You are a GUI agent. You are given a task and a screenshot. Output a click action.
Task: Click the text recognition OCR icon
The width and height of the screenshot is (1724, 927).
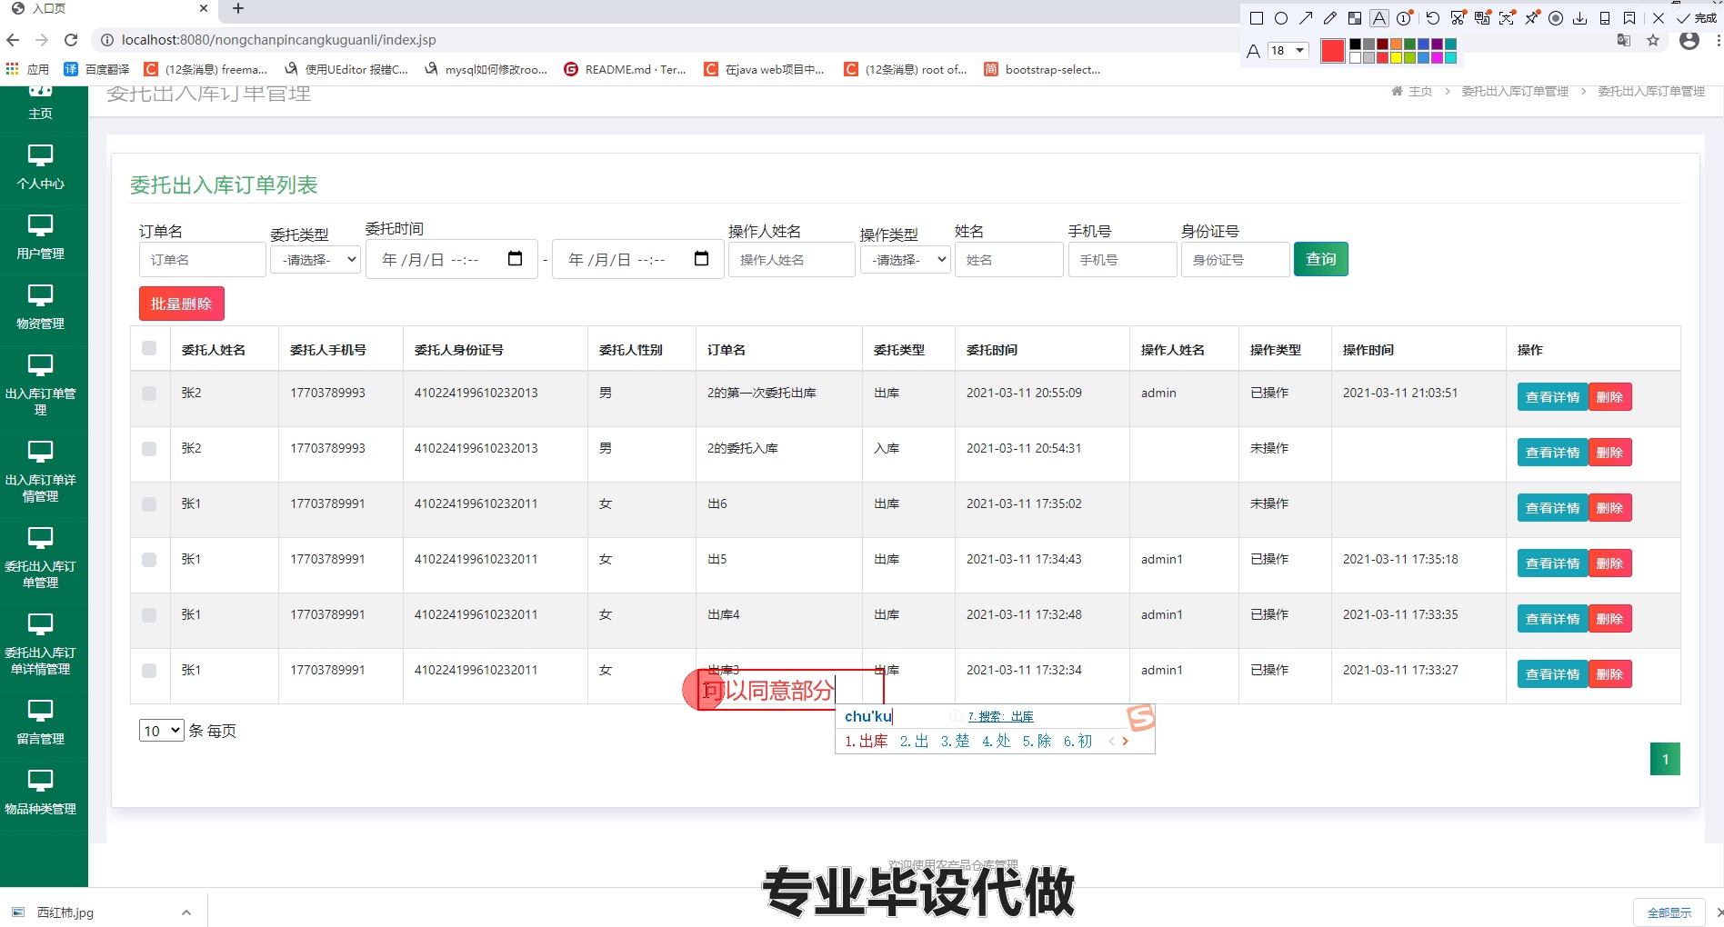point(1507,18)
